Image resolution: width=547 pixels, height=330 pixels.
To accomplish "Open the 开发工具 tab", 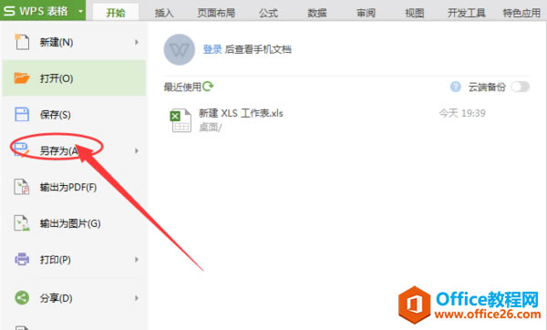I will point(467,13).
